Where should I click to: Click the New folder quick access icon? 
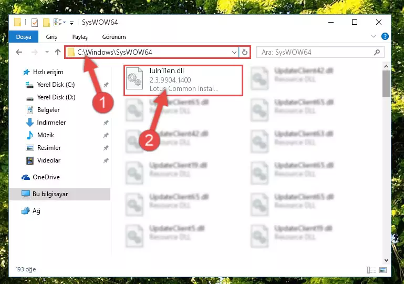click(x=46, y=23)
